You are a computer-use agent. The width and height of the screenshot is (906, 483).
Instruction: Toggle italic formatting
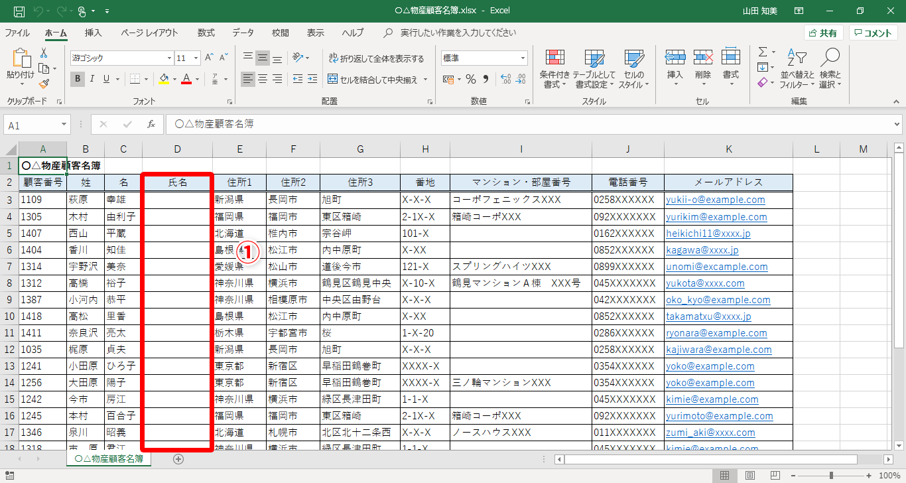92,79
